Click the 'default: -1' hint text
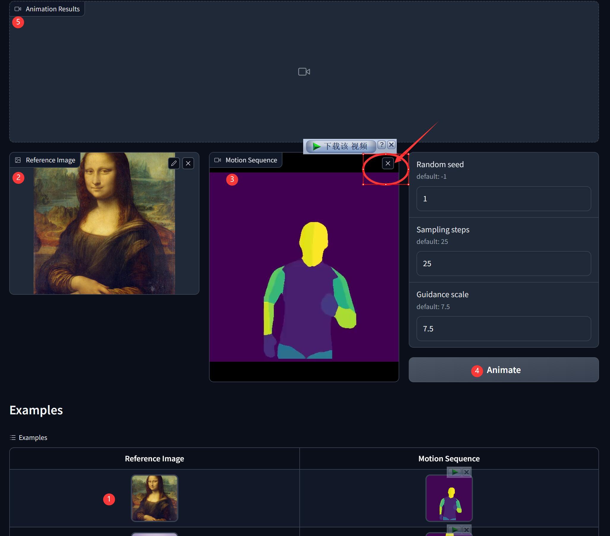610x536 pixels. click(432, 176)
